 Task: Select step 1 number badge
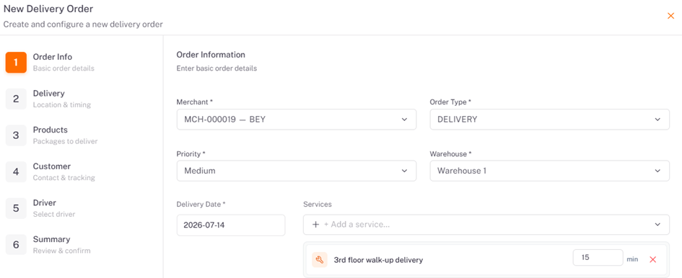(16, 62)
